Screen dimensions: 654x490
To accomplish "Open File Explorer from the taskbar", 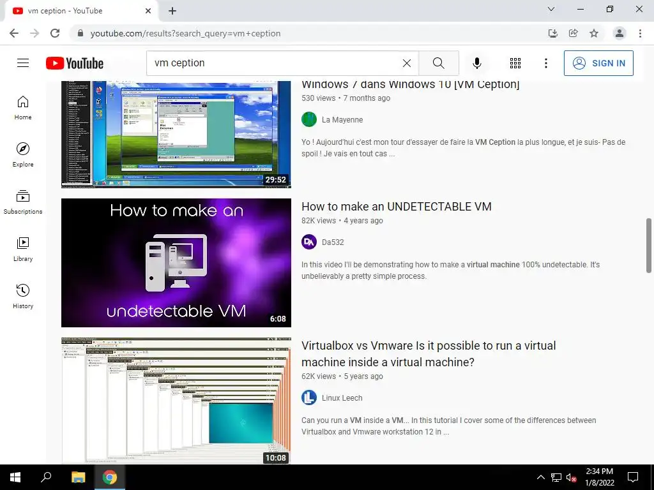I will 78,477.
